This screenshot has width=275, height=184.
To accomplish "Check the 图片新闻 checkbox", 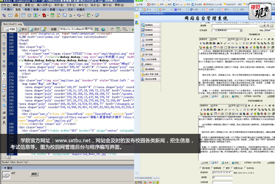I will click(x=201, y=168).
